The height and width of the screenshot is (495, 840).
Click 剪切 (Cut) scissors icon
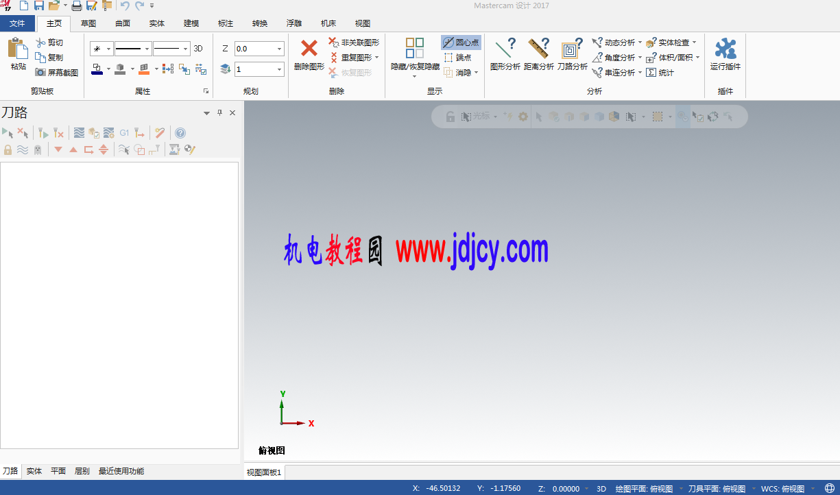(x=41, y=43)
